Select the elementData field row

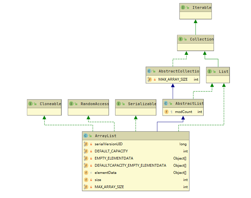(x=105, y=172)
